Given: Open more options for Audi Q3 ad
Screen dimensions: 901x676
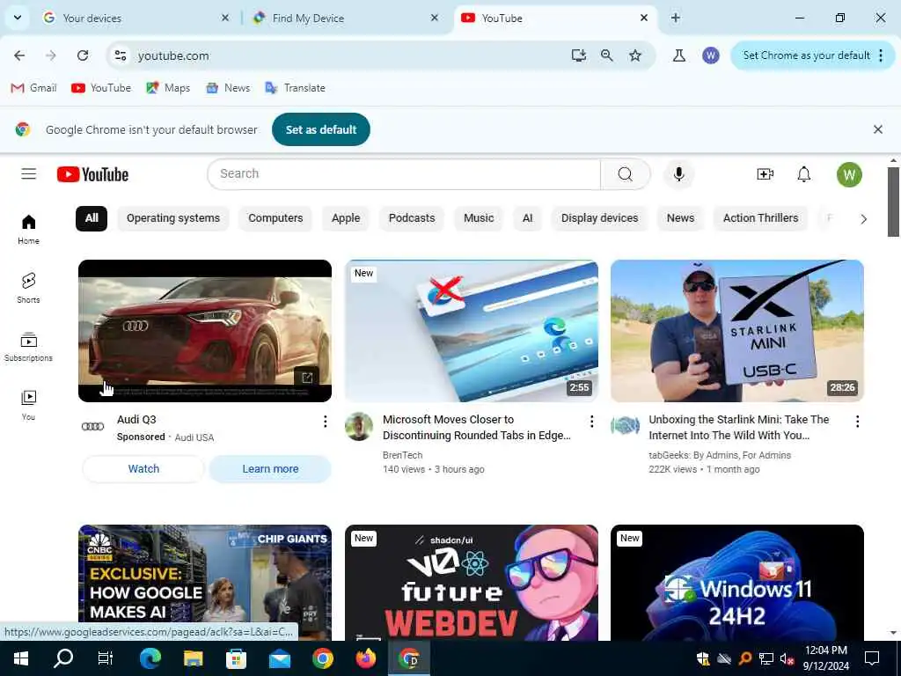Looking at the screenshot, I should (326, 422).
